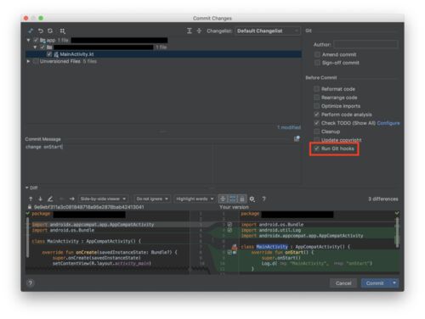Click the '3 differences' label
The image size is (425, 319).
(x=383, y=199)
